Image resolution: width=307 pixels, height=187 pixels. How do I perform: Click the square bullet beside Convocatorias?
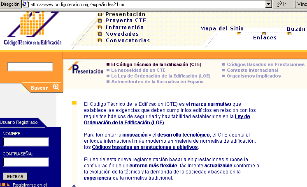click(100, 41)
